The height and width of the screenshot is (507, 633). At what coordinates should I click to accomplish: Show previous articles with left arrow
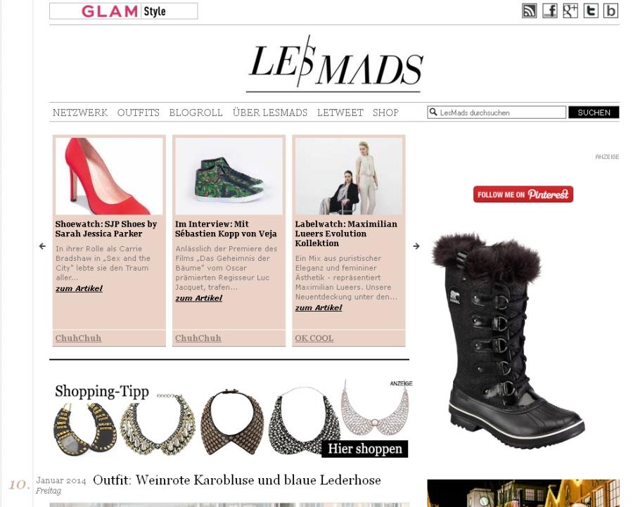(x=42, y=246)
